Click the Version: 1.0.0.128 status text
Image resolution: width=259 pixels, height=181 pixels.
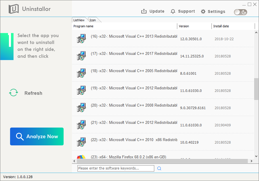pos(18,177)
